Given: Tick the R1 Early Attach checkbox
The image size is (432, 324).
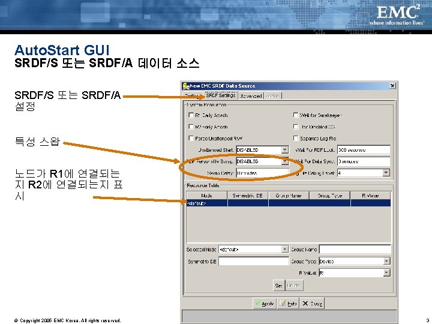Looking at the screenshot, I should point(191,115).
